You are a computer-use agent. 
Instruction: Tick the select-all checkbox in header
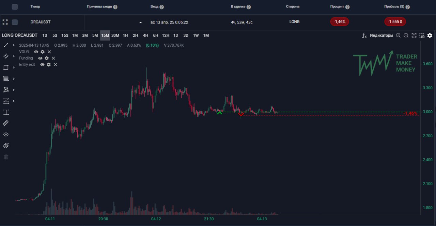(15, 7)
